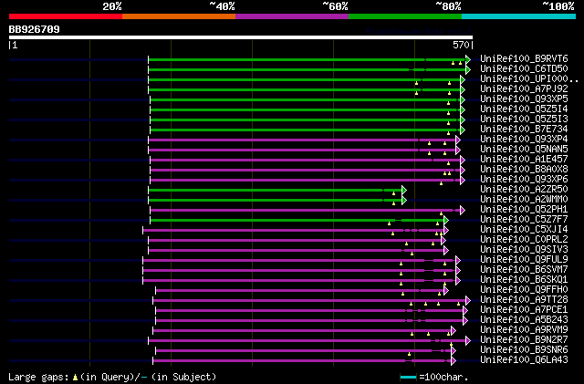Click the purple arrowhead of the UniRef100_A1E457 row
Screen dimensions: 584x384
click(x=463, y=161)
